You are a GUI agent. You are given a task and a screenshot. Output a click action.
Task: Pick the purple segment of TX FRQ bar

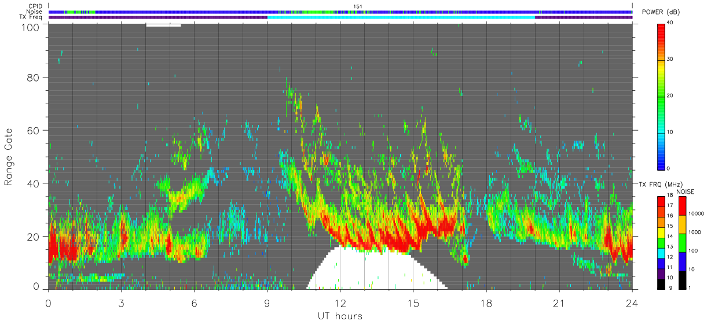pyautogui.click(x=661, y=272)
